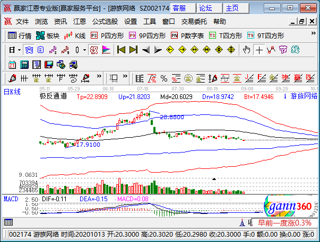Open the P数字表 number table

click(x=187, y=35)
